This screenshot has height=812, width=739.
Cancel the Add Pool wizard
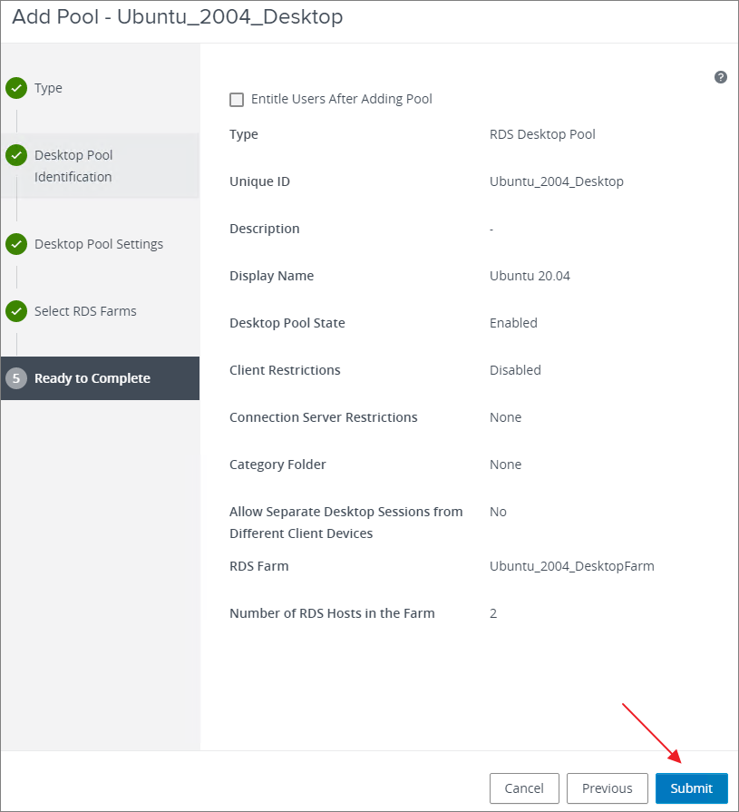pyautogui.click(x=524, y=788)
